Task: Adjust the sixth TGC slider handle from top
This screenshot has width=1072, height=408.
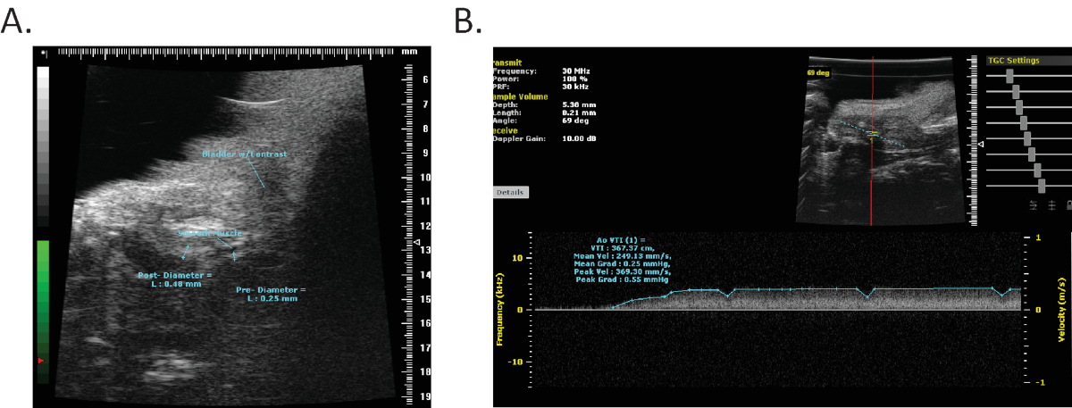Action: point(1032,154)
